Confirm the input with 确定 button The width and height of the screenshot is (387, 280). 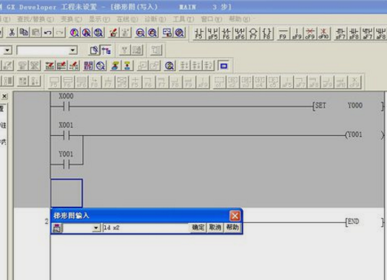[198, 228]
